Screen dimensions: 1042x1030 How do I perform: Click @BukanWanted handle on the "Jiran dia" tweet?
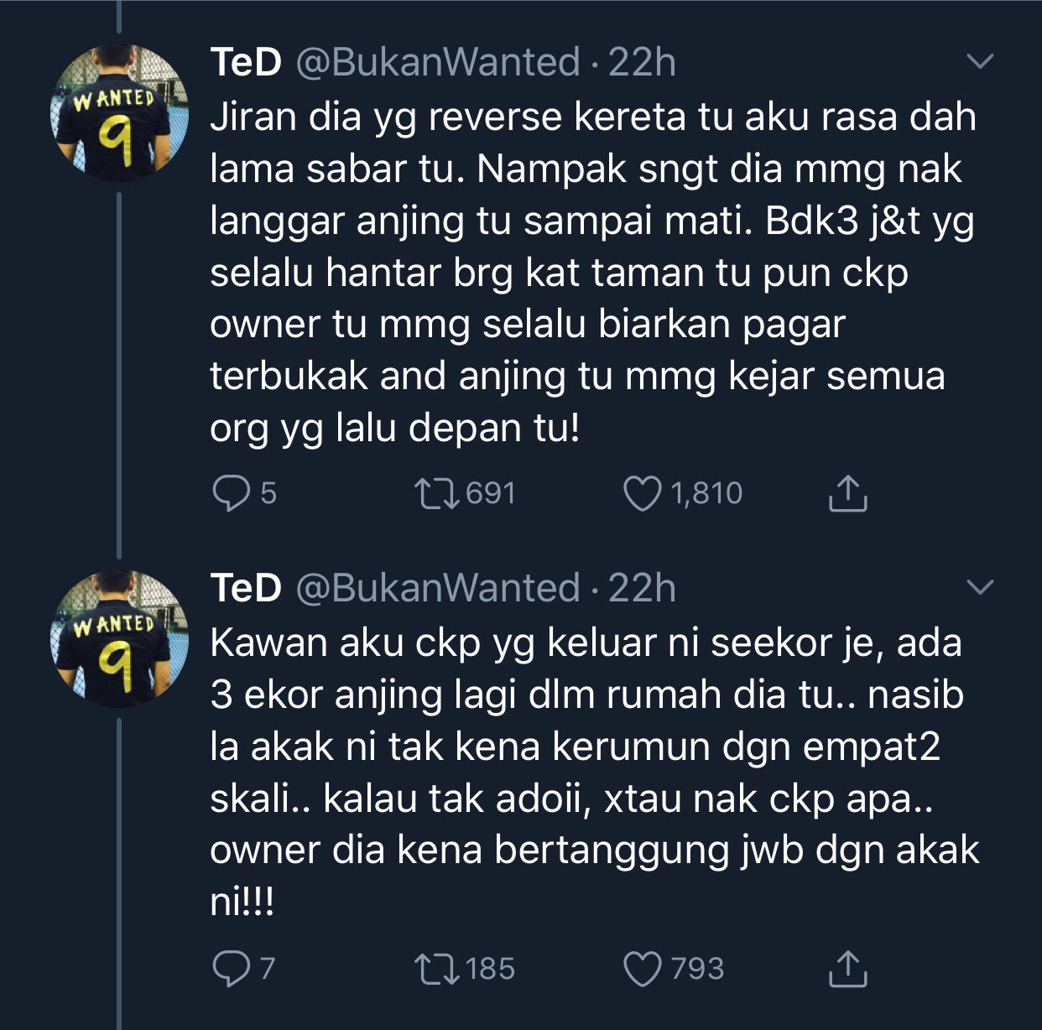pos(438,62)
